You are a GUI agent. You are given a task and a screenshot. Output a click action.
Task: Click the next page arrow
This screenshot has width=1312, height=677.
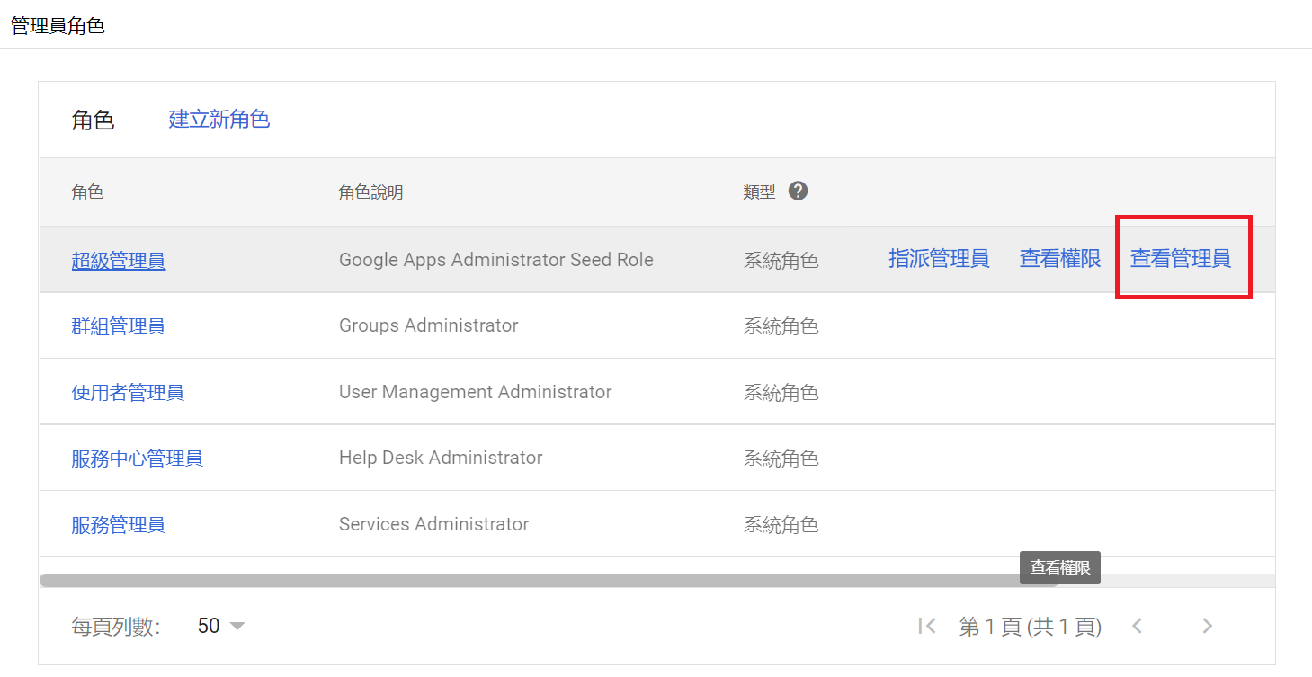pyautogui.click(x=1208, y=626)
